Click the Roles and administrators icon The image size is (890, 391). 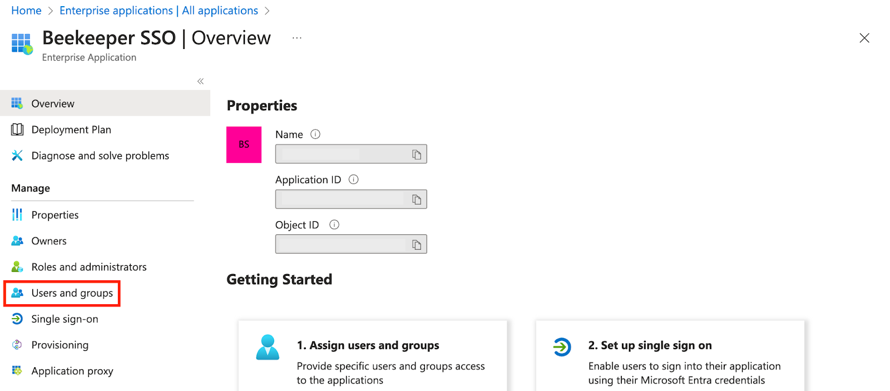click(x=17, y=267)
